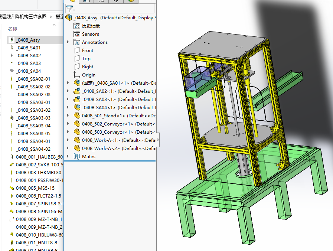Viewport: 333px width, 251px height.
Task: Expand the Mates folder
Action: pyautogui.click(x=68, y=157)
